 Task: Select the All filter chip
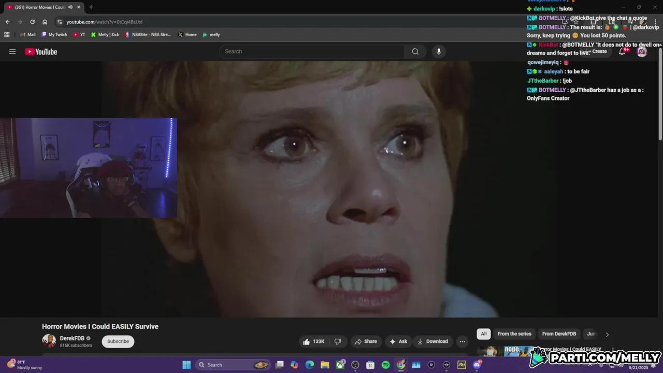pos(483,334)
